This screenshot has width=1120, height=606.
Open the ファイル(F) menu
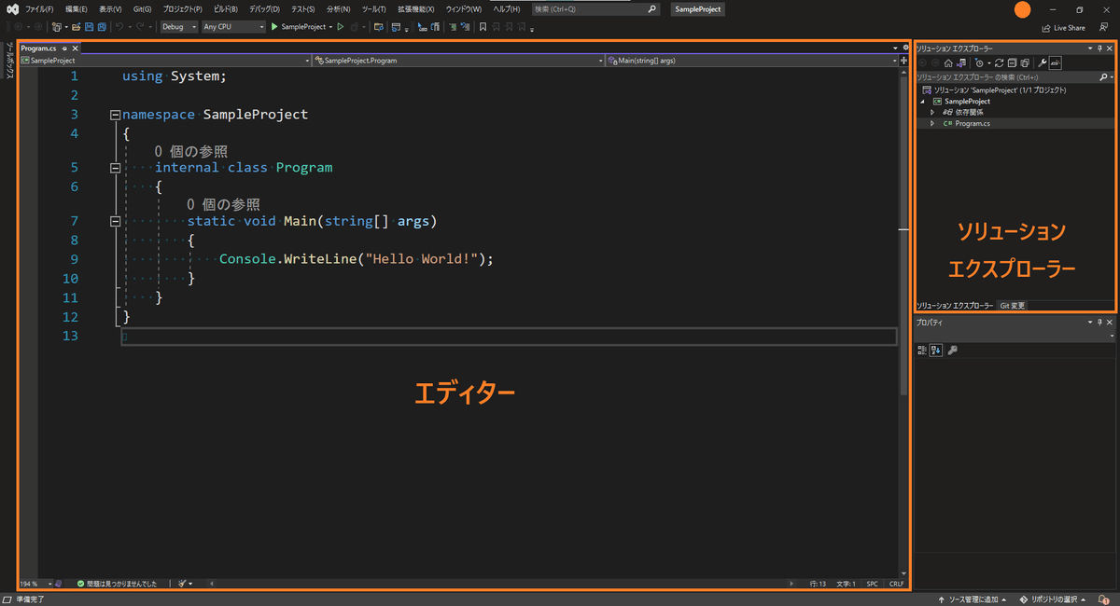click(39, 8)
